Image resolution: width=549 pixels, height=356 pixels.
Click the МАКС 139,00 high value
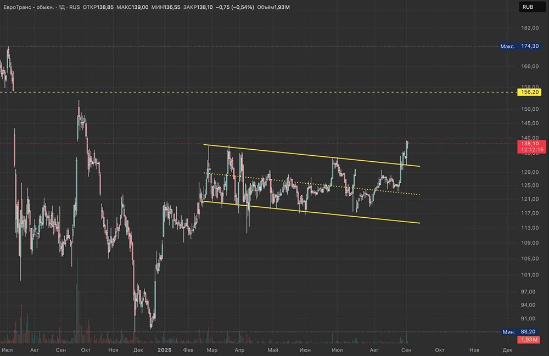[132, 7]
